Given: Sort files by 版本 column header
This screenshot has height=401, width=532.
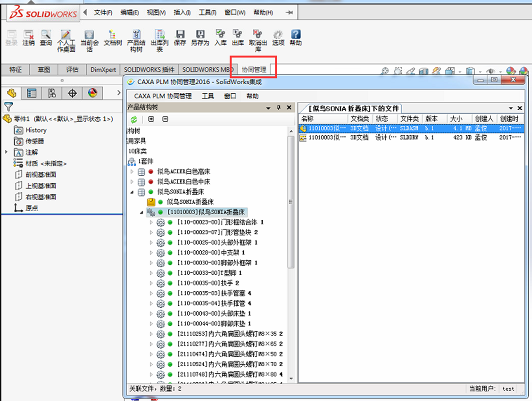Looking at the screenshot, I should (435, 119).
